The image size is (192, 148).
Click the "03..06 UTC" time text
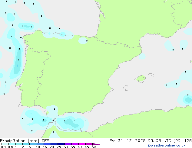pos(159,141)
